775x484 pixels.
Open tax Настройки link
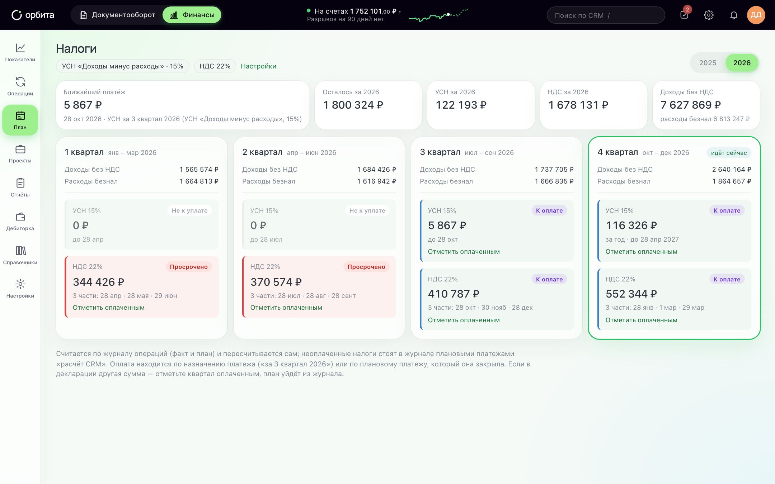258,66
